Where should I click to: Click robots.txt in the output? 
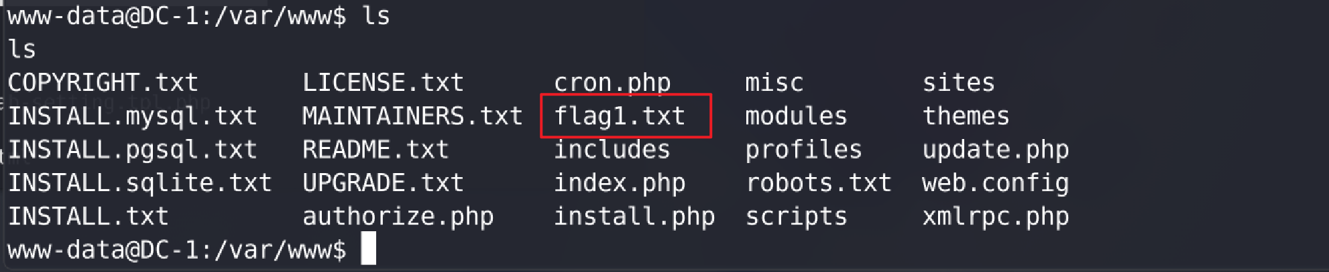pos(818,183)
